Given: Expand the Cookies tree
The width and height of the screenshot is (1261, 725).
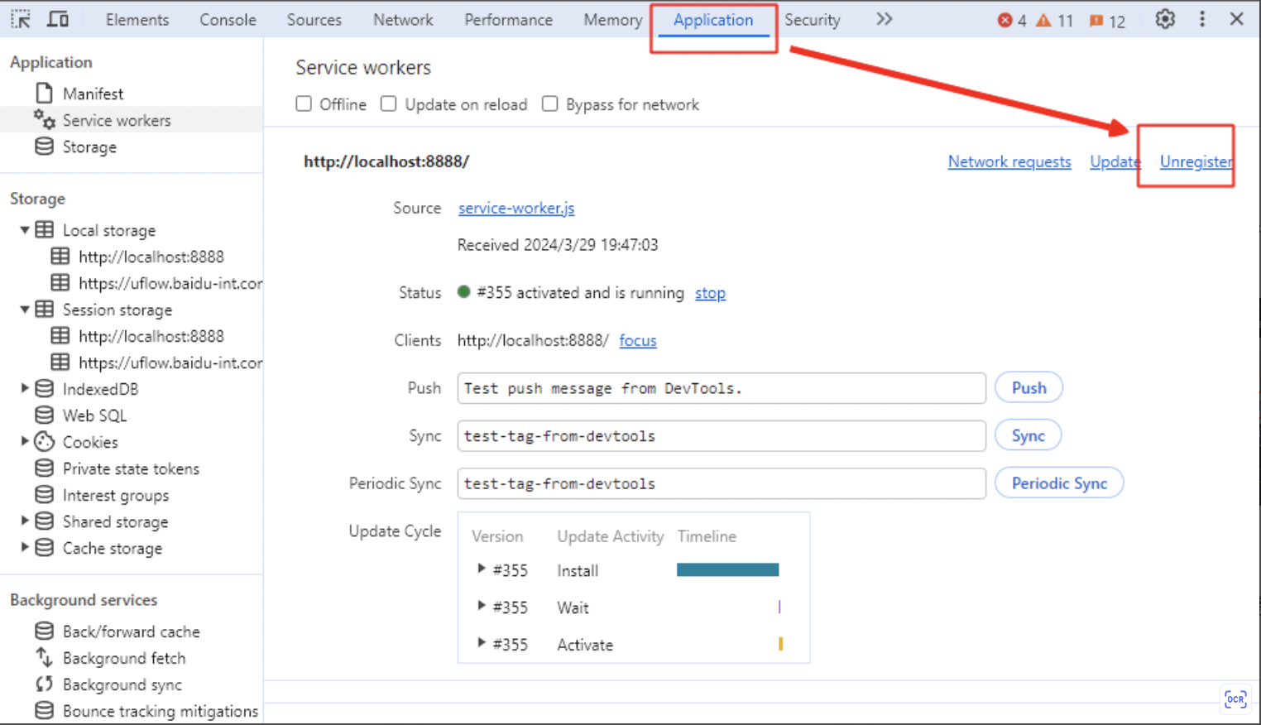Looking at the screenshot, I should 25,441.
